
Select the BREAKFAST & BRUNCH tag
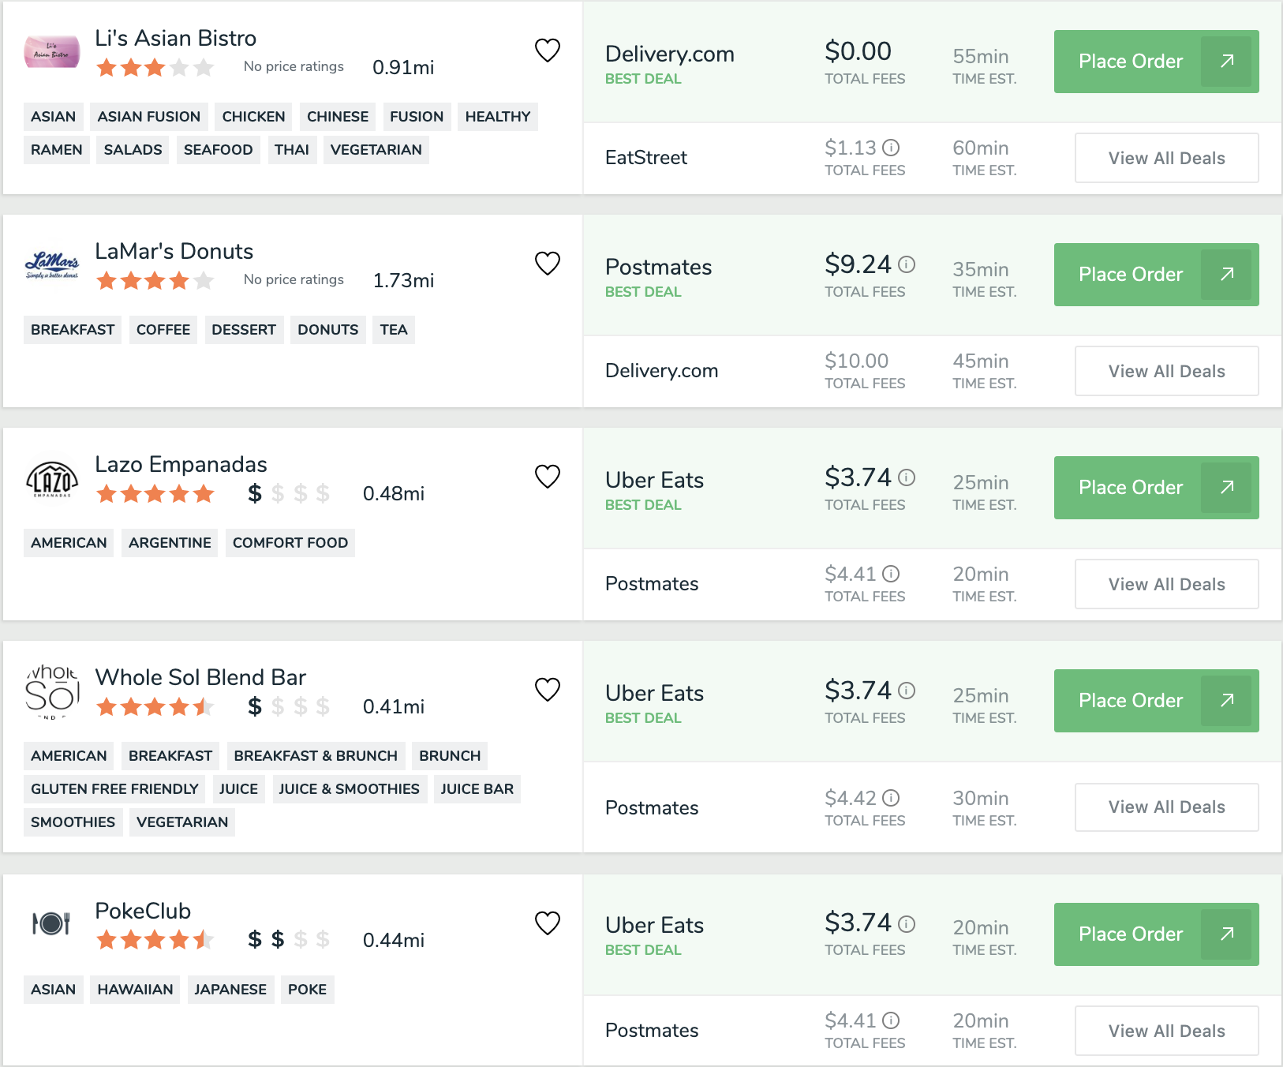pyautogui.click(x=316, y=756)
